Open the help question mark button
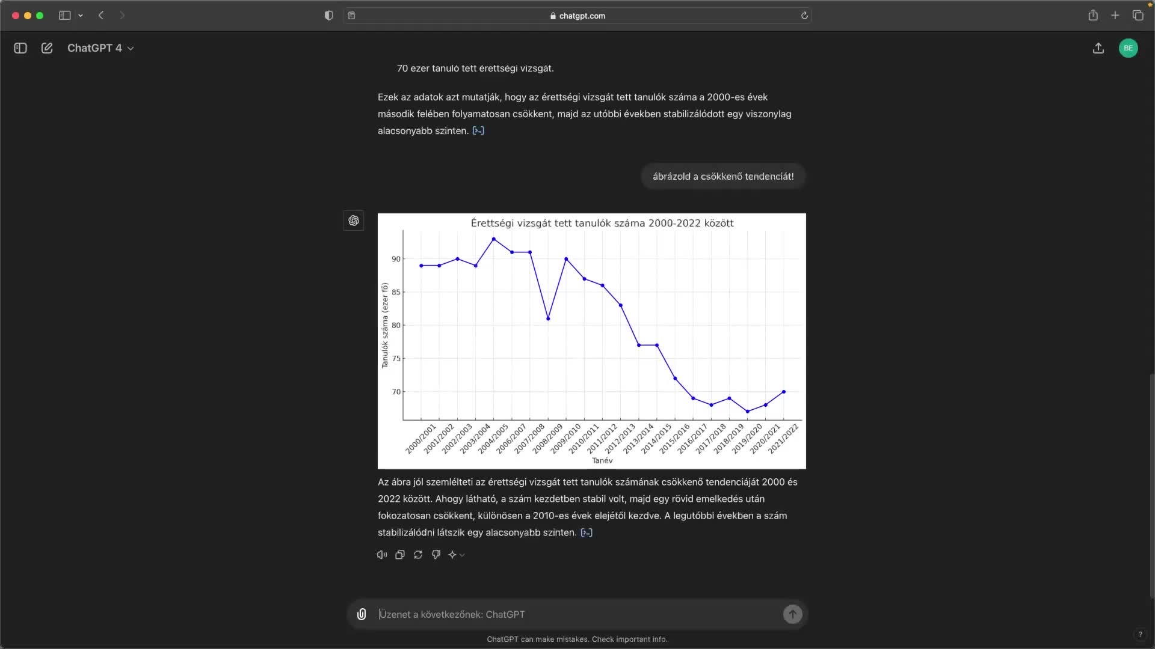1155x649 pixels. tap(1140, 635)
